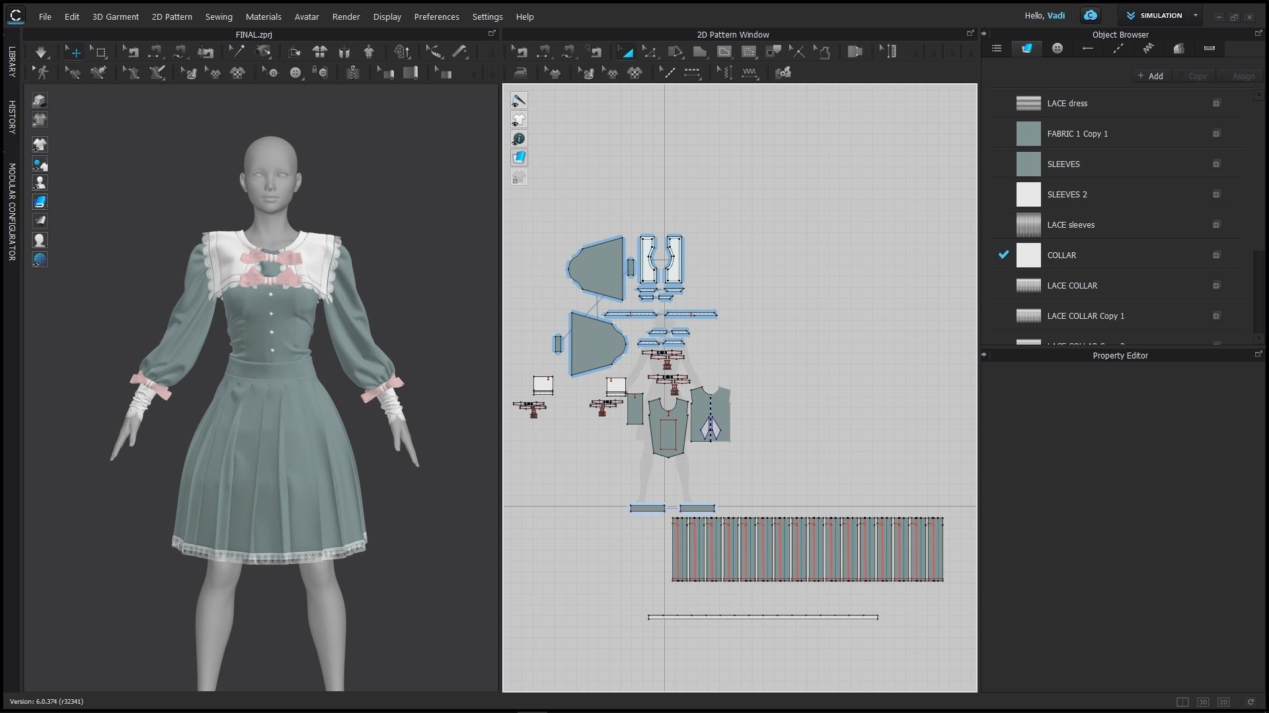Select the walking avatar motion icon
The width and height of the screenshot is (1269, 713).
pos(42,73)
